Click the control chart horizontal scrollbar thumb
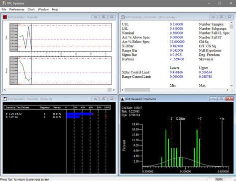Viewport: 236px width, 181px height. [x=110, y=90]
